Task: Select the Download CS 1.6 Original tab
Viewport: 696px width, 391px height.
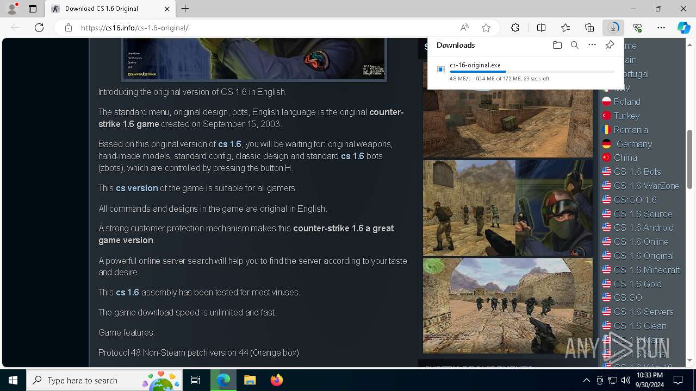Action: click(x=110, y=9)
